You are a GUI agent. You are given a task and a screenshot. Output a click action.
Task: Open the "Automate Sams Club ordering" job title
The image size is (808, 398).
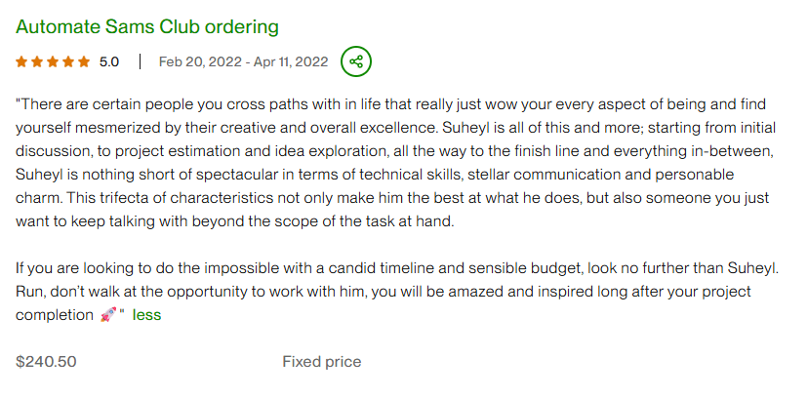(147, 26)
